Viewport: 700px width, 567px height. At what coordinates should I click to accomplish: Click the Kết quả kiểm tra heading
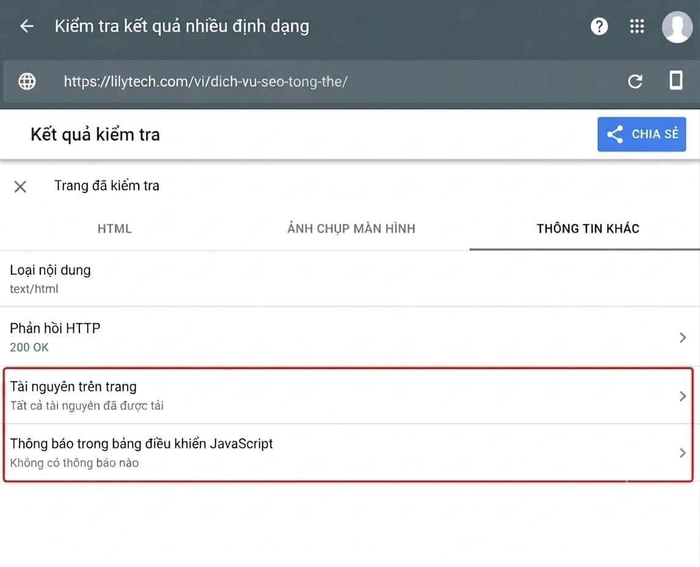coord(95,134)
